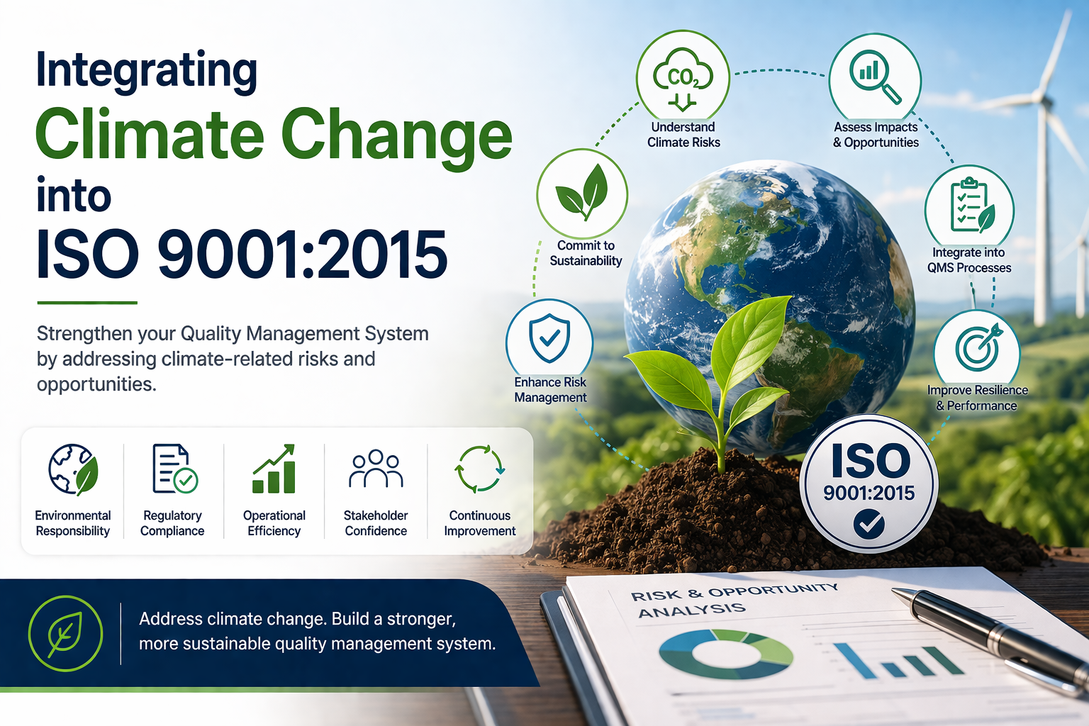This screenshot has width=1089, height=726.
Task: Click the "Operational Efficiency" label
Action: click(x=274, y=523)
